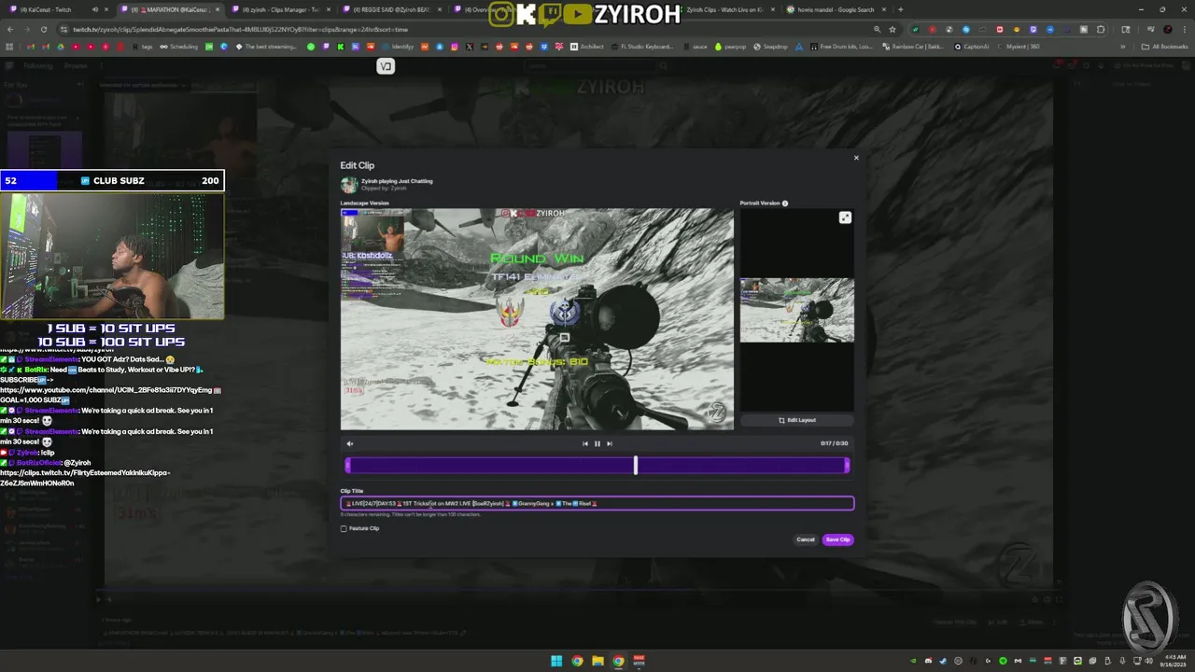Click the browser address bar URL

(243, 29)
